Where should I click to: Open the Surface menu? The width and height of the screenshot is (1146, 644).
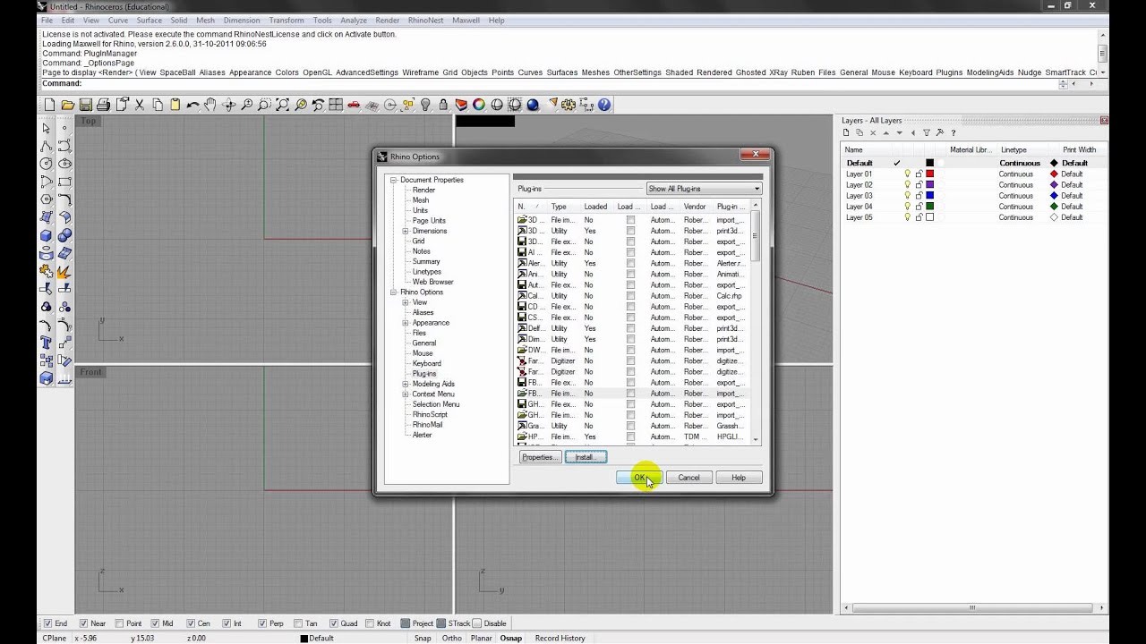click(x=150, y=21)
